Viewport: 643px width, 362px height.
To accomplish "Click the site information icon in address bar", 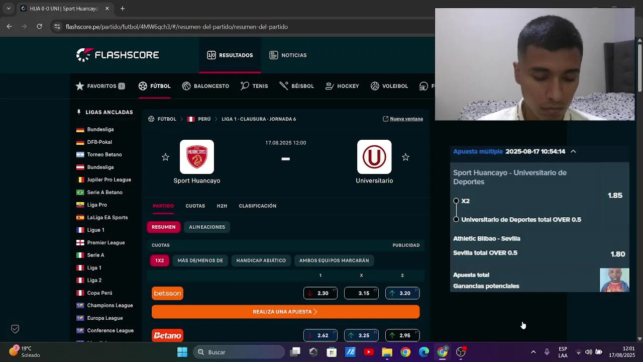I will pos(57,27).
